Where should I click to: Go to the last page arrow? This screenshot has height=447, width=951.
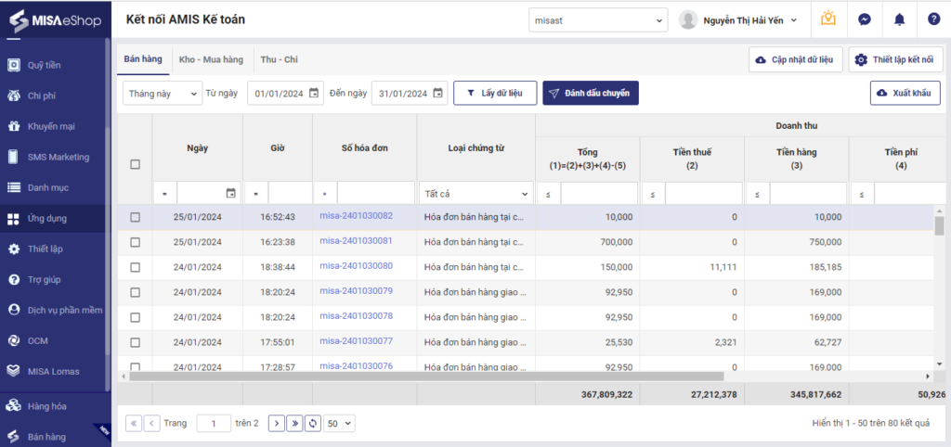point(294,424)
